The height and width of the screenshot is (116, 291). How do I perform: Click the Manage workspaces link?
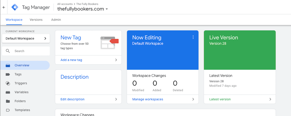point(148,99)
